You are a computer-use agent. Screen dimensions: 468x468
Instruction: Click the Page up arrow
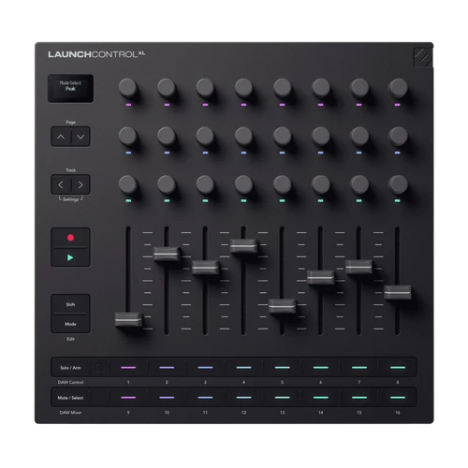tap(61, 137)
